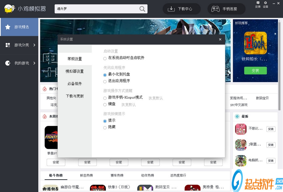Click the star icon beside 游戏精选
283x192 pixels.
pos(8,27)
